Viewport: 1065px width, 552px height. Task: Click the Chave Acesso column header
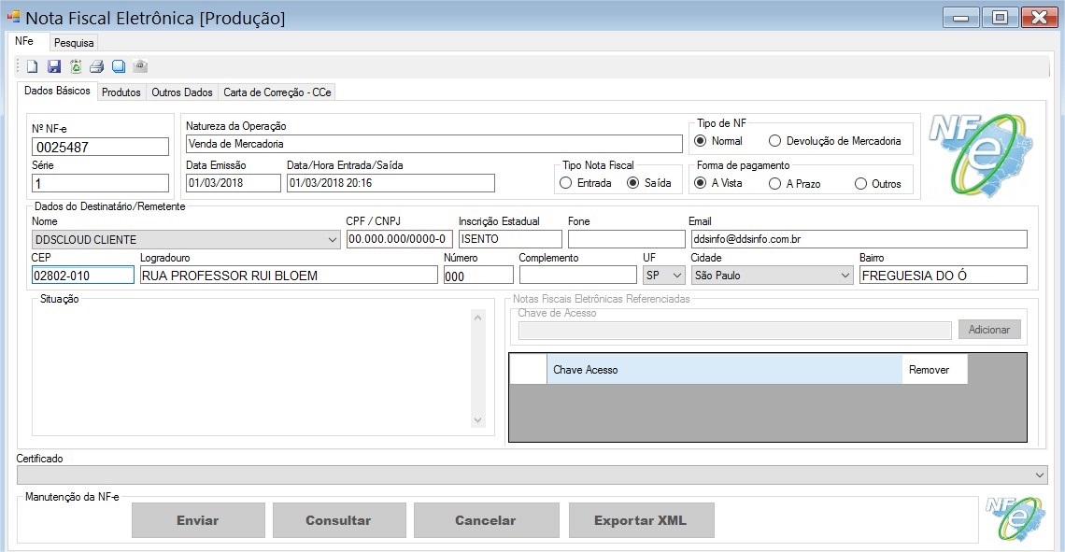click(724, 369)
